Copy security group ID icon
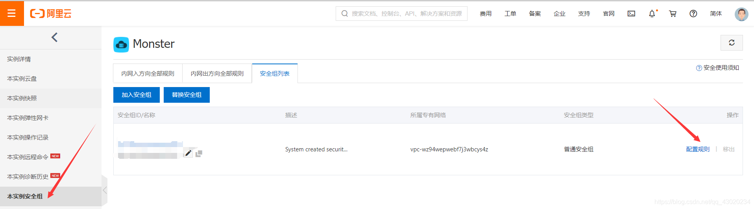The height and width of the screenshot is (209, 754). click(x=199, y=154)
